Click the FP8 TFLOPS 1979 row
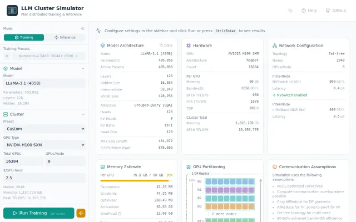 [x=222, y=102]
